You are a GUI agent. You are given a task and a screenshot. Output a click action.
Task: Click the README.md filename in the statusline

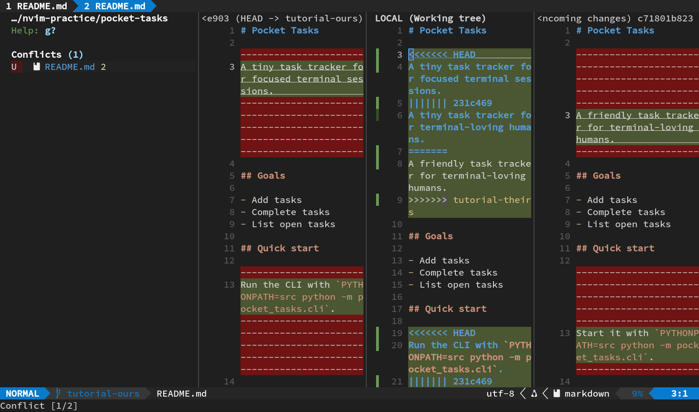click(x=182, y=393)
